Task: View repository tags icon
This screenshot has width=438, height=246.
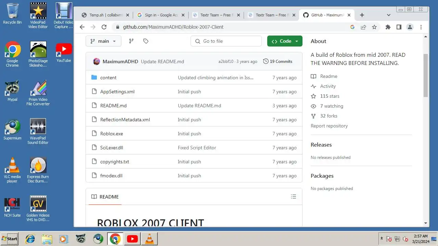Action: coord(146,41)
